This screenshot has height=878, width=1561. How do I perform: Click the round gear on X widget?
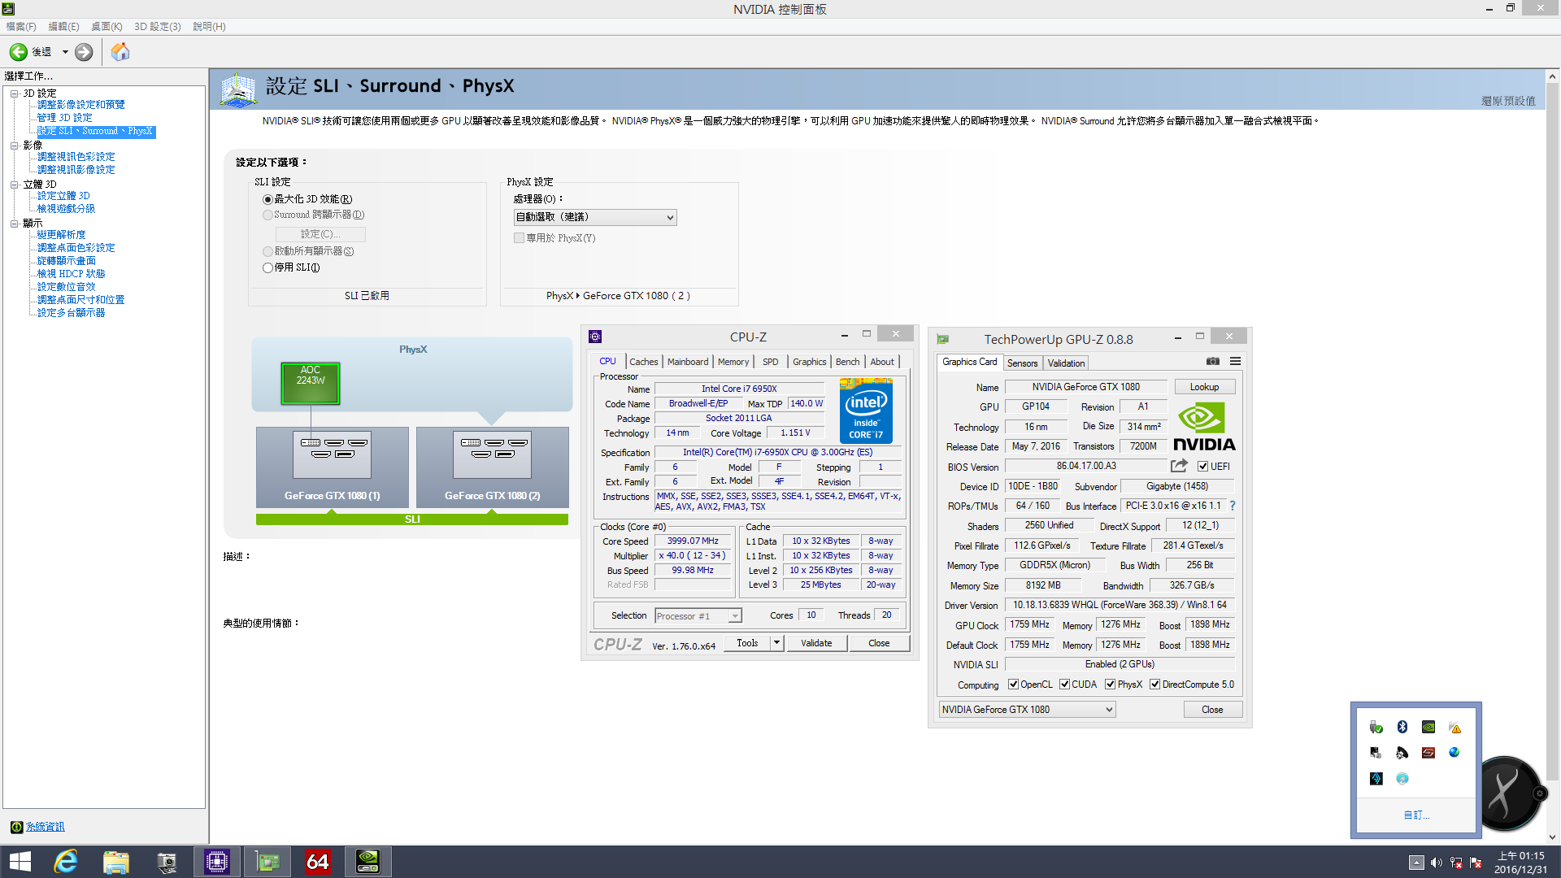click(1539, 793)
